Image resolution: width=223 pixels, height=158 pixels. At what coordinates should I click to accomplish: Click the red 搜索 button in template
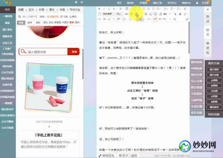(74, 52)
